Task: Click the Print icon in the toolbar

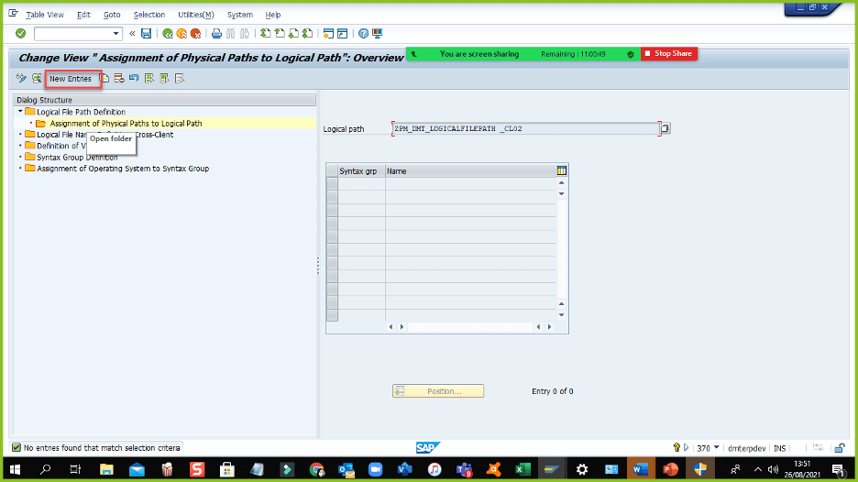Action: pos(217,34)
